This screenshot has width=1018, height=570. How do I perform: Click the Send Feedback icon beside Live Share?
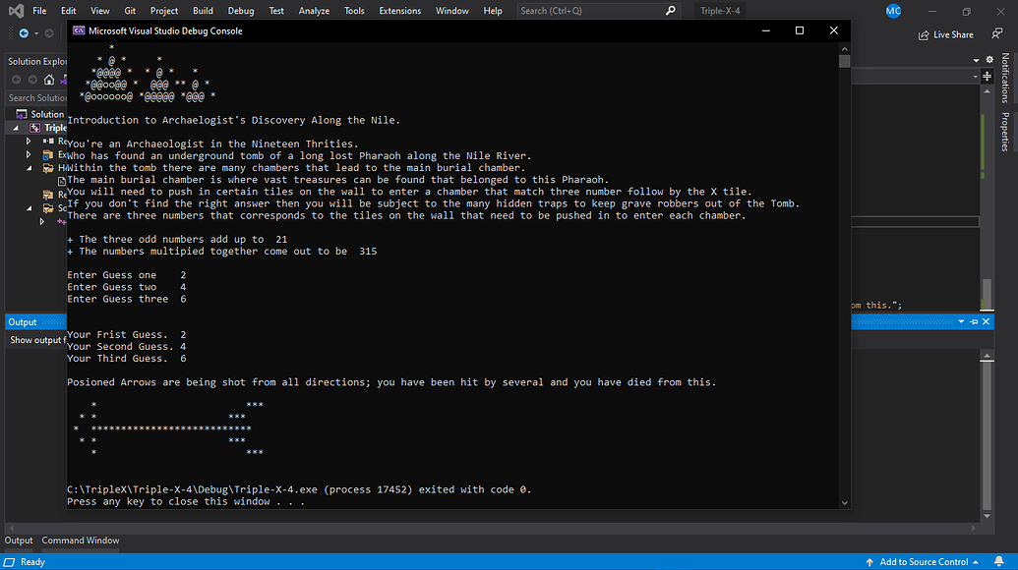(x=996, y=33)
